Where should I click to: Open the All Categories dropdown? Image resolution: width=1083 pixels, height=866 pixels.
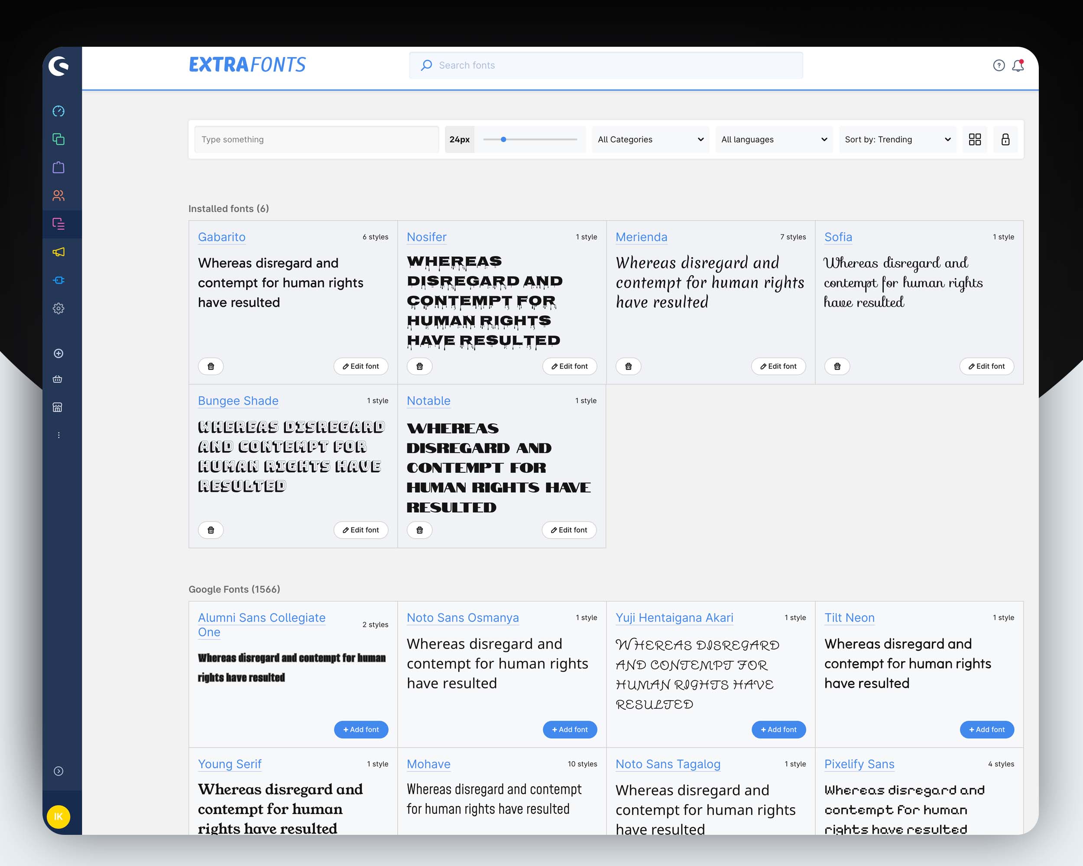point(651,139)
